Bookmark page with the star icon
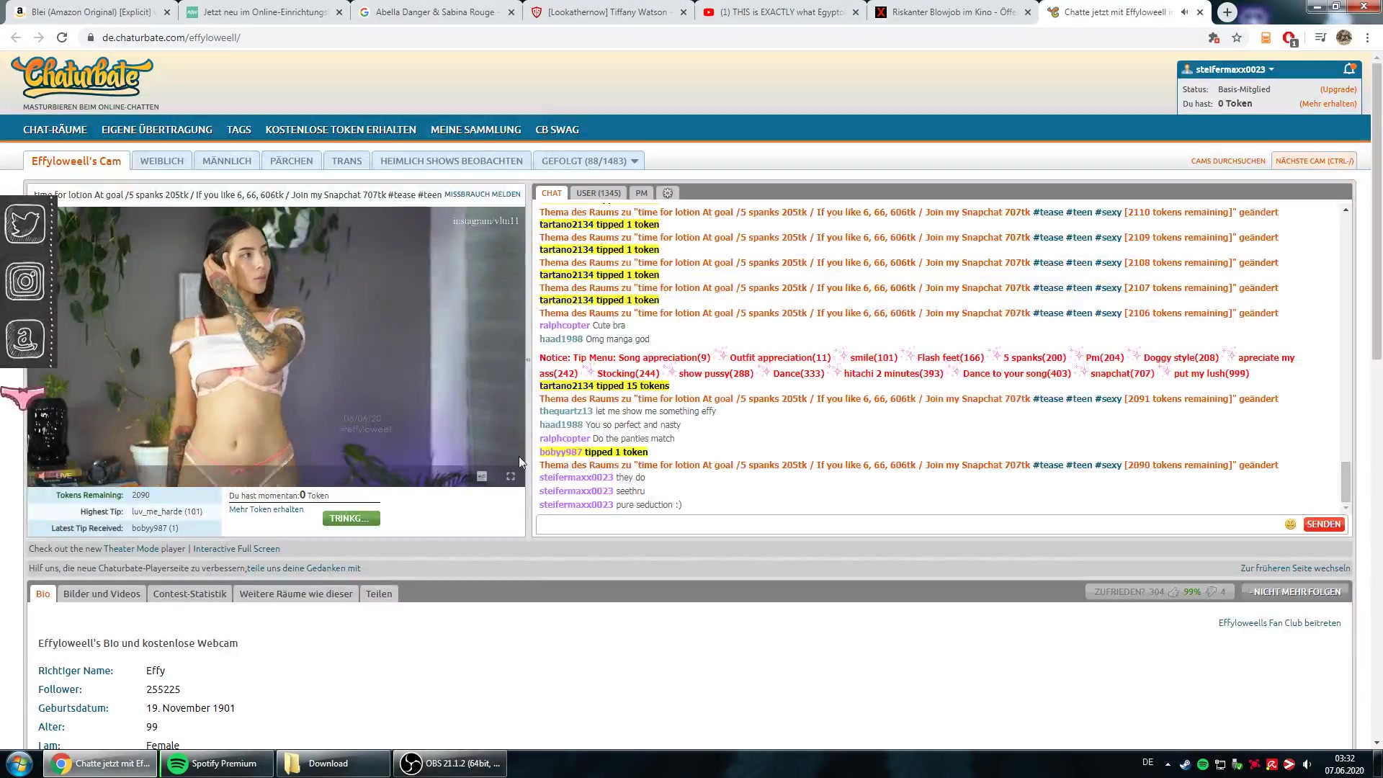The height and width of the screenshot is (778, 1383). tap(1237, 37)
